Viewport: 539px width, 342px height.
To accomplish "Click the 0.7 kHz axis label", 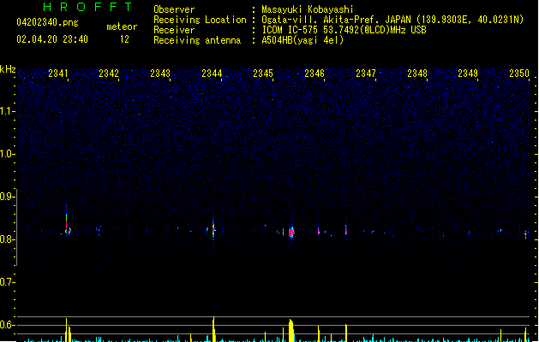I will click(x=7, y=282).
